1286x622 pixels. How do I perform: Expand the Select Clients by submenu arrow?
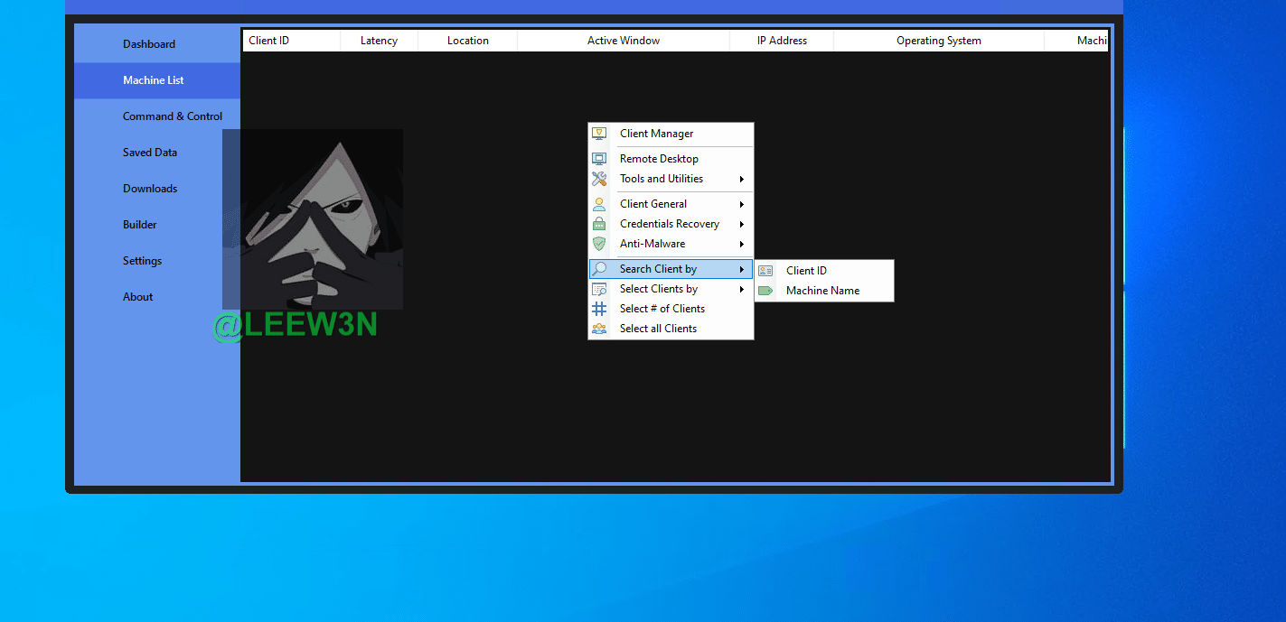click(x=742, y=289)
